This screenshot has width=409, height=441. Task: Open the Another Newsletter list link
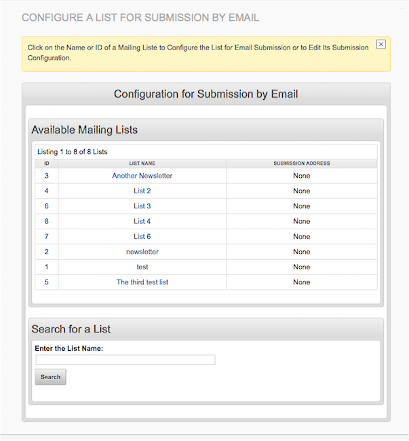(142, 176)
